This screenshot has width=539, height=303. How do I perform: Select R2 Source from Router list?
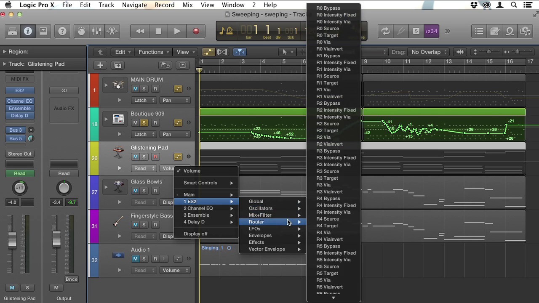pyautogui.click(x=328, y=124)
